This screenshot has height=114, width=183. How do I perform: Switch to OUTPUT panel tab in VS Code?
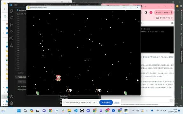21,73
